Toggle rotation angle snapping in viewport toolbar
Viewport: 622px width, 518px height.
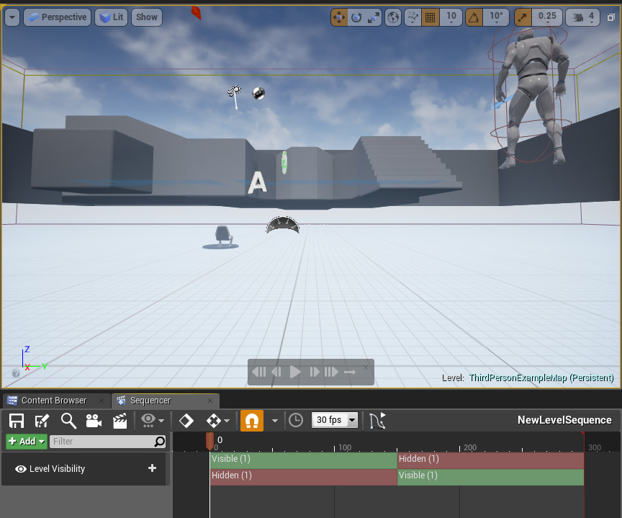[x=473, y=17]
